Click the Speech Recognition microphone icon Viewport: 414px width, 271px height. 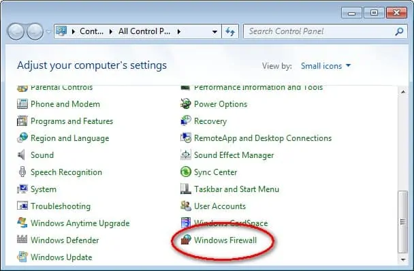22,172
